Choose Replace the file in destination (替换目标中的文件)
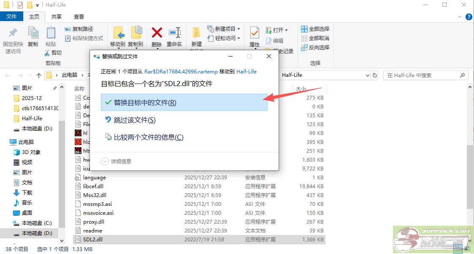 (184, 103)
